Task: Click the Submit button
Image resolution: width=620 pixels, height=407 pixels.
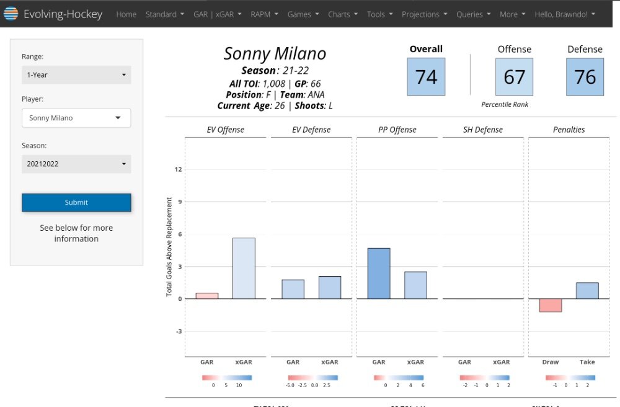Action: pos(76,202)
